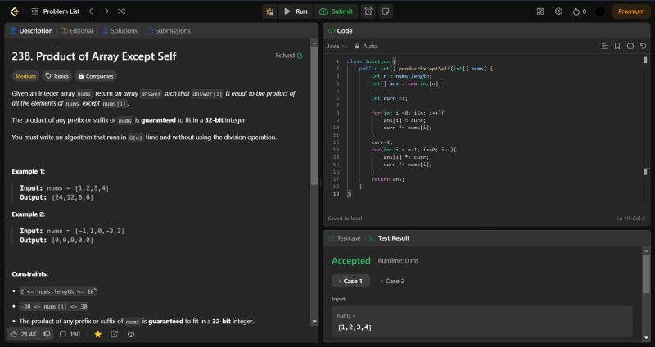Select Case 1 result
Image resolution: width=655 pixels, height=347 pixels.
[x=351, y=281]
